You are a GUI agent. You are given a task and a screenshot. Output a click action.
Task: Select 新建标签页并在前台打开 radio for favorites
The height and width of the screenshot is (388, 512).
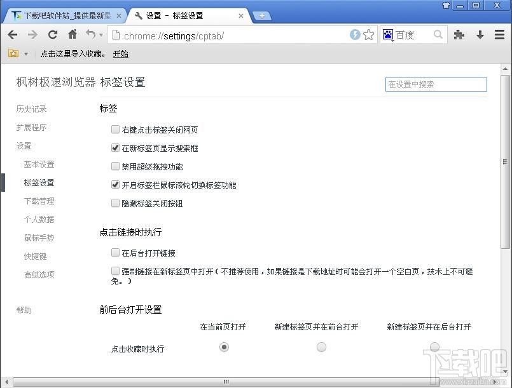click(x=321, y=347)
